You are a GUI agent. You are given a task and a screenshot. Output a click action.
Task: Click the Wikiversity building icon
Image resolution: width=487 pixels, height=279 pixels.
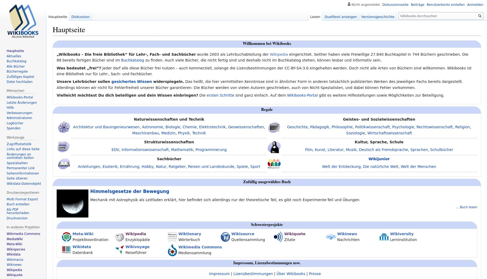384,237
